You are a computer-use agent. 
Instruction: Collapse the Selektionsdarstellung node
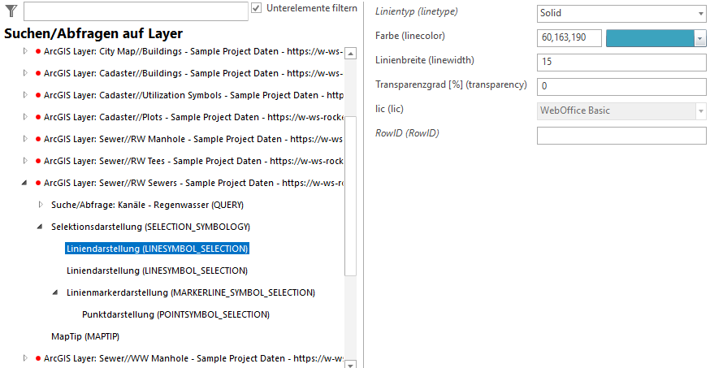click(x=40, y=227)
